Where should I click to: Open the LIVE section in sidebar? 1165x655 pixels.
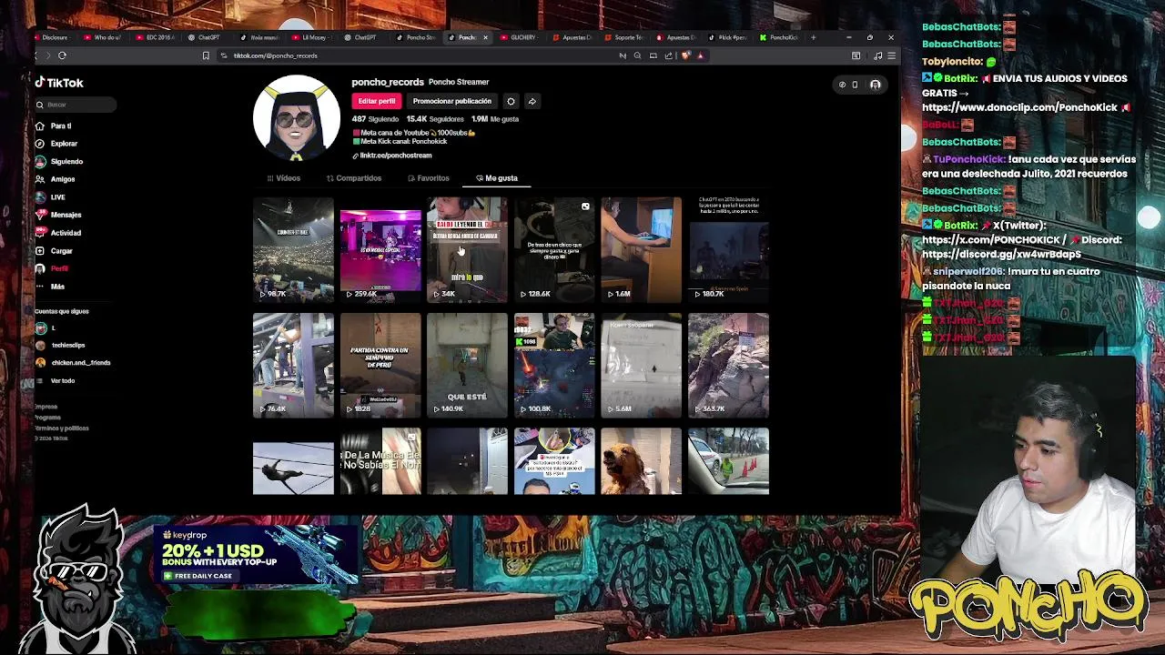(50, 196)
